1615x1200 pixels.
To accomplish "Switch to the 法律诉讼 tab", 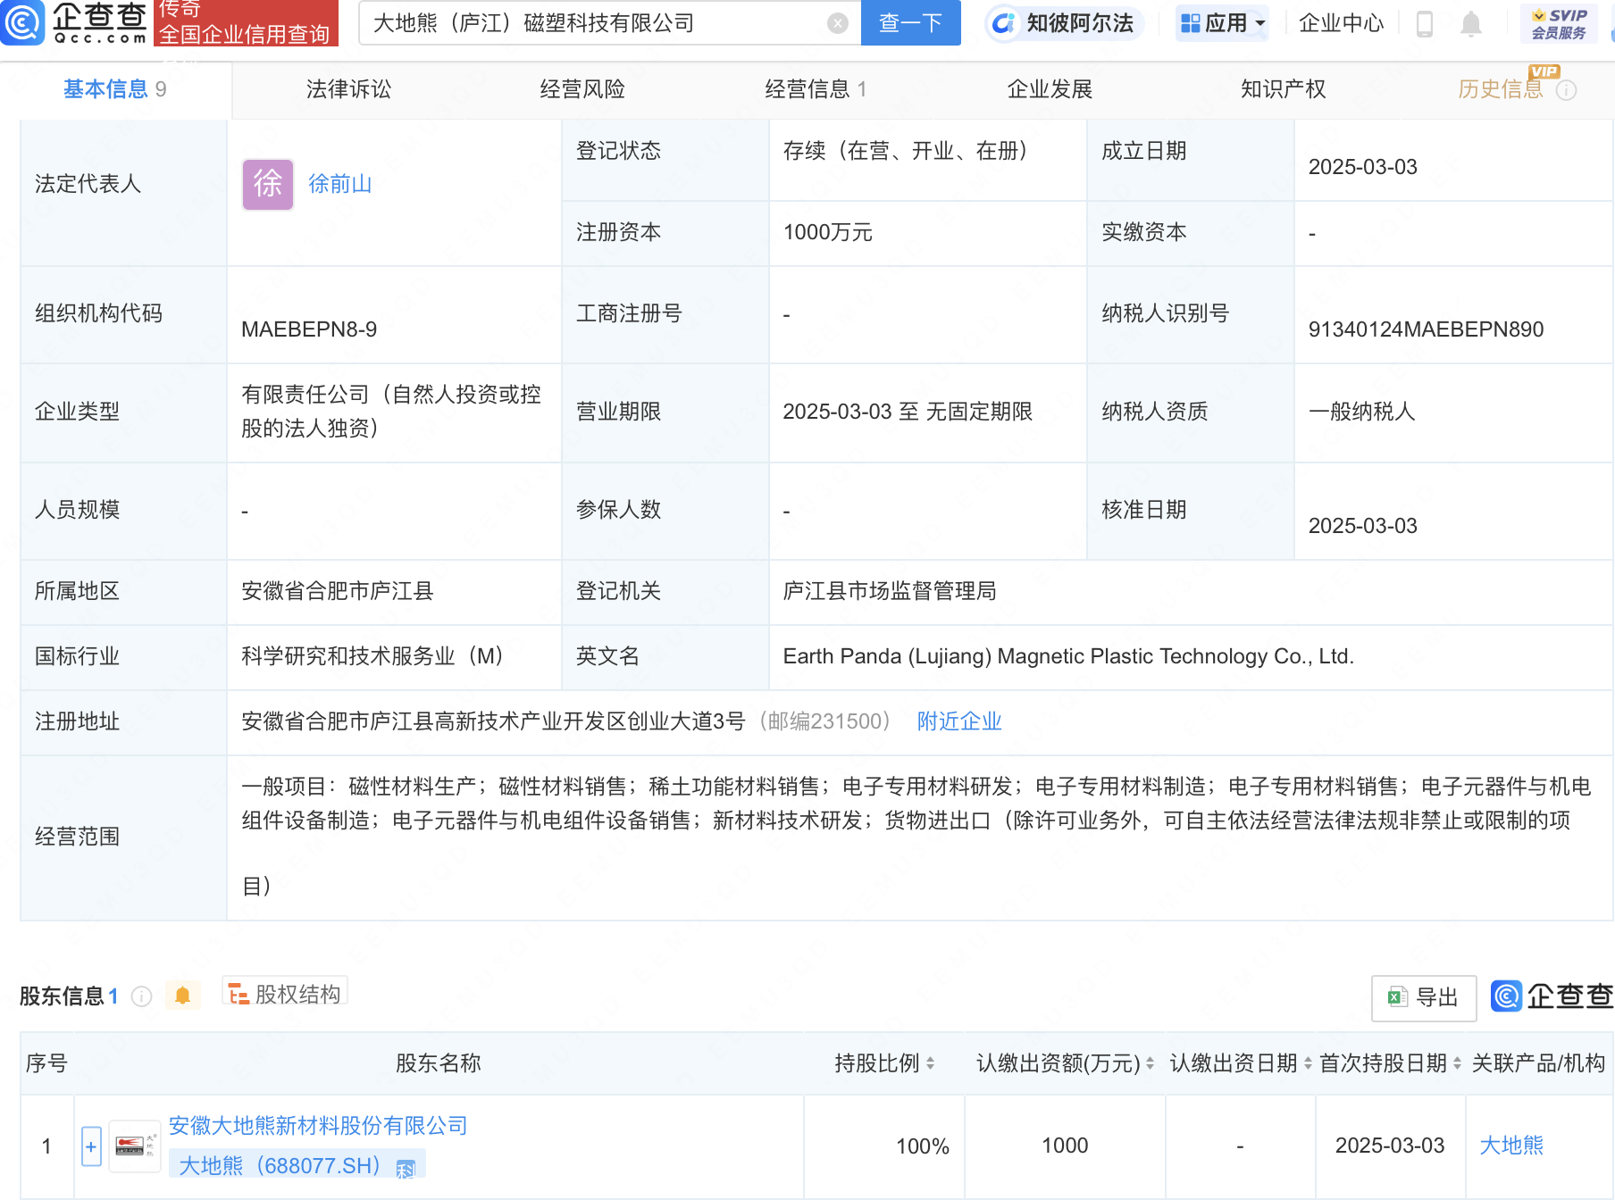I will point(348,89).
